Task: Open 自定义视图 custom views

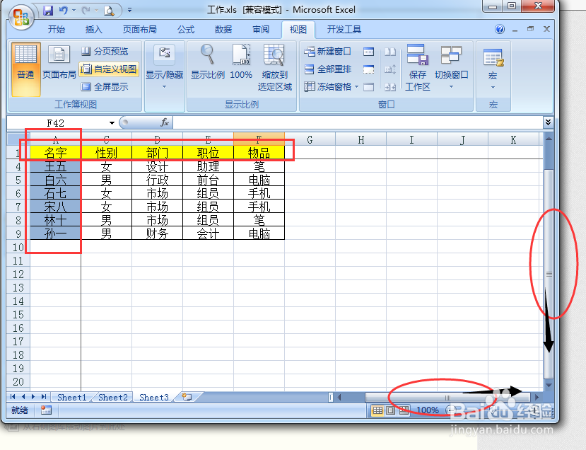Action: click(109, 69)
